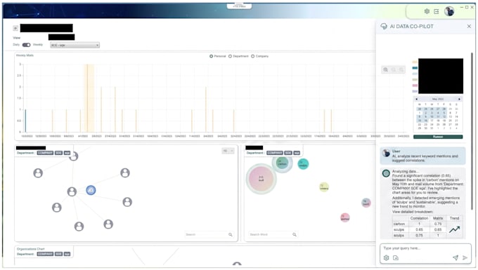Image resolution: width=478 pixels, height=270 pixels.
Task: Click the teal 'sculps' keyword bubble
Action: (x=303, y=164)
